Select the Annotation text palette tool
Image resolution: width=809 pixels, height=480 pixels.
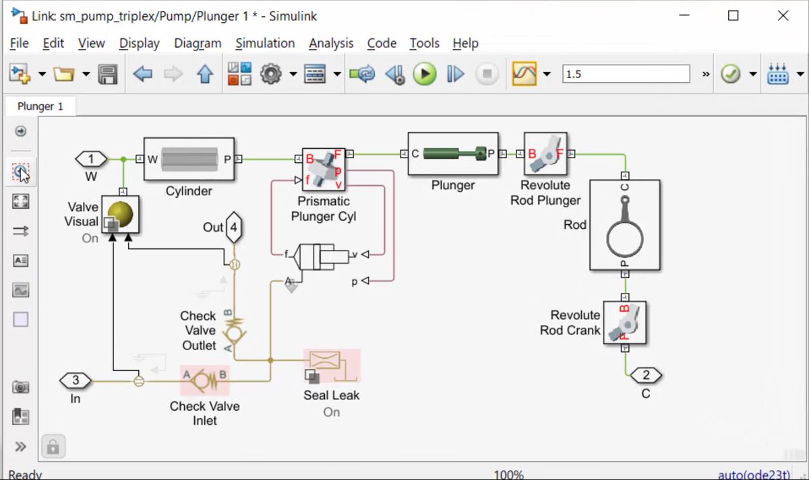(x=21, y=261)
